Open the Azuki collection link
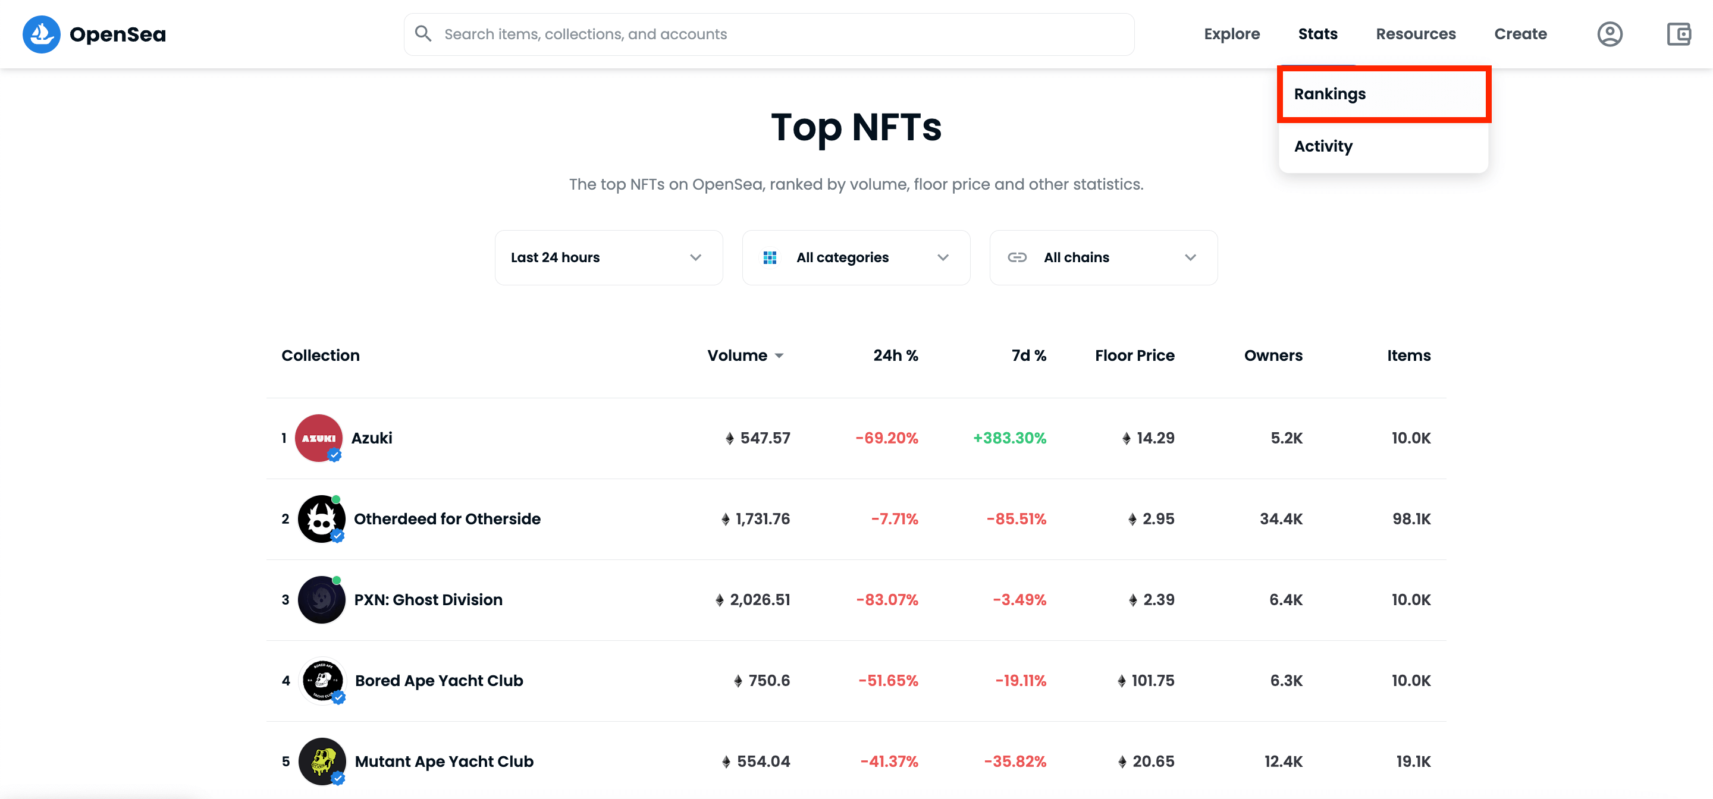Viewport: 1713px width, 799px height. (372, 438)
